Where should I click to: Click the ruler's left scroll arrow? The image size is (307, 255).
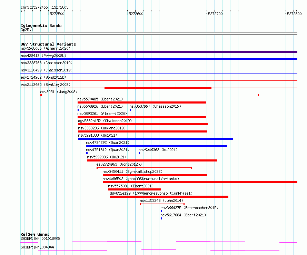(22, 11)
